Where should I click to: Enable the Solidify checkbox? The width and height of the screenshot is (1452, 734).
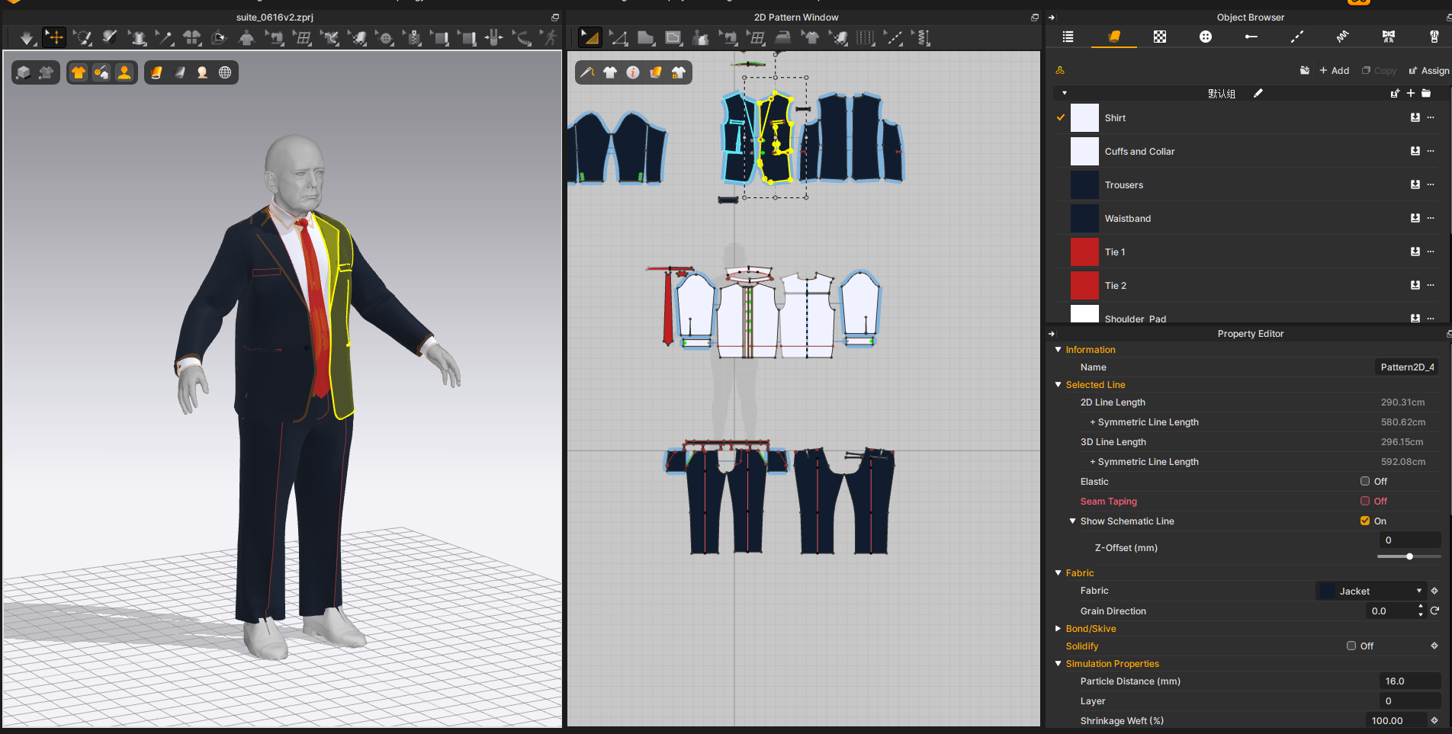pos(1351,646)
